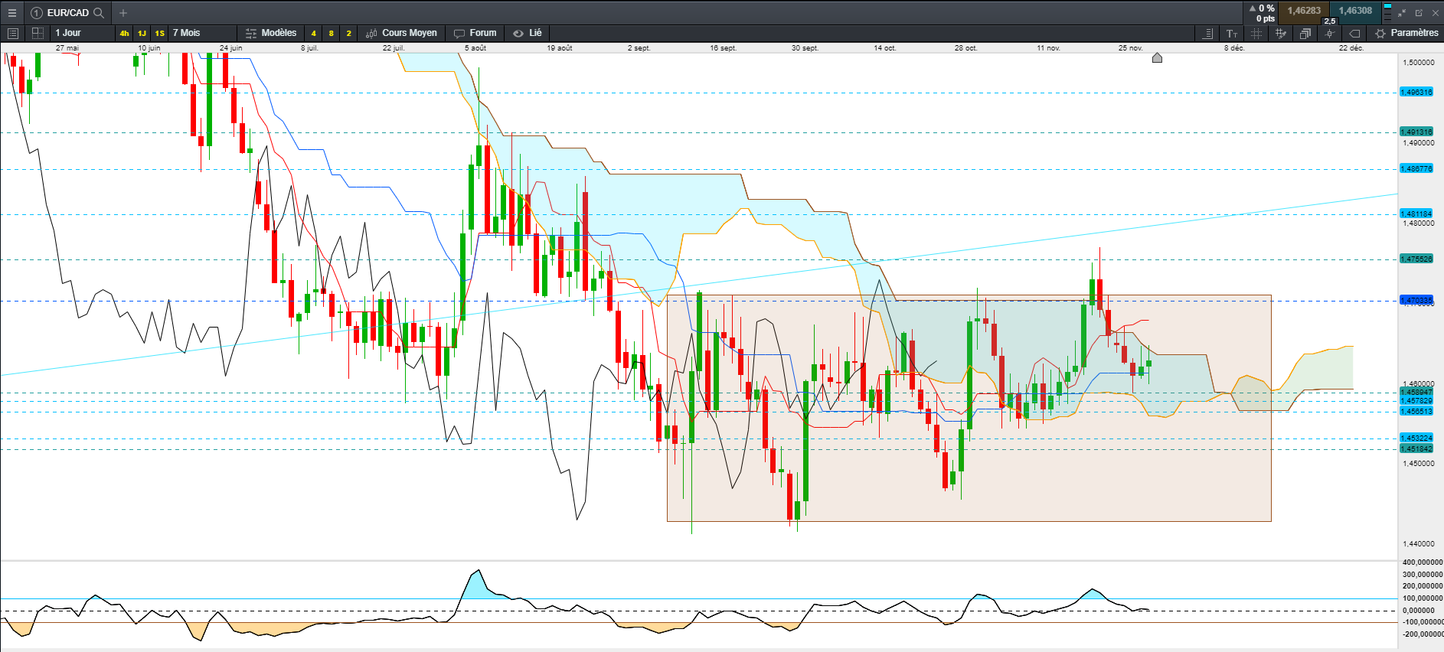
Task: Toggle the Lié linked eye option
Action: (x=528, y=33)
